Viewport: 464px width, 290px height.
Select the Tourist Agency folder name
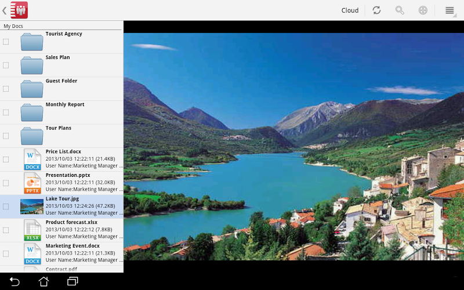(64, 34)
